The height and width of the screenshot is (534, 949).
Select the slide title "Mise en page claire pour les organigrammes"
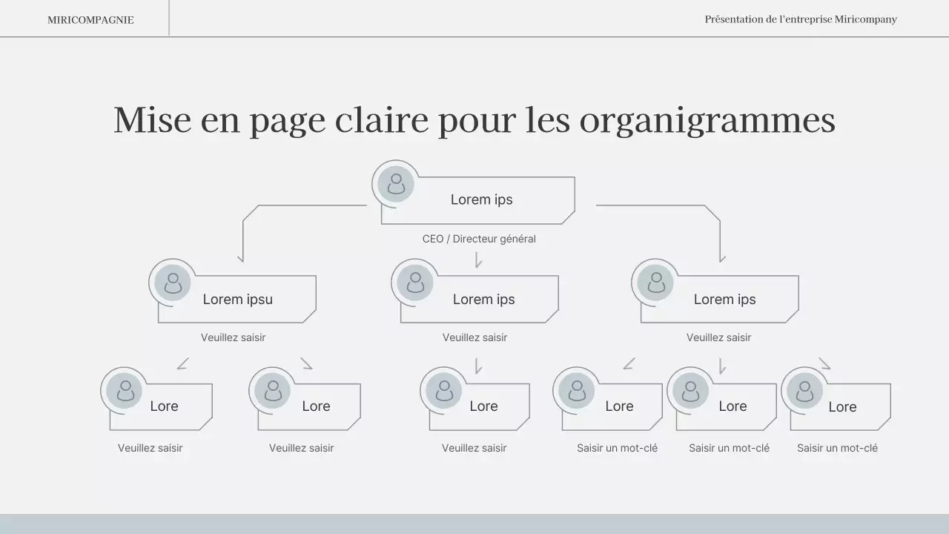click(x=474, y=119)
